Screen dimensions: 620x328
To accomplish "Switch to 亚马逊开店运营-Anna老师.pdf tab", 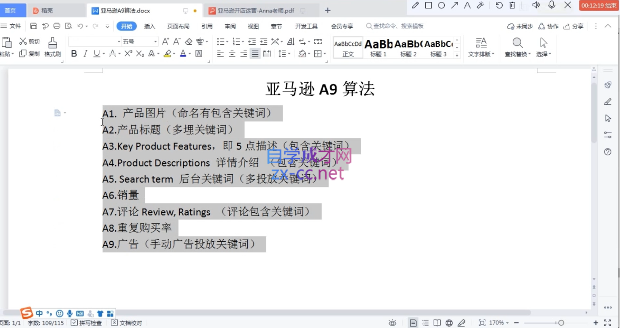I will 256,10.
